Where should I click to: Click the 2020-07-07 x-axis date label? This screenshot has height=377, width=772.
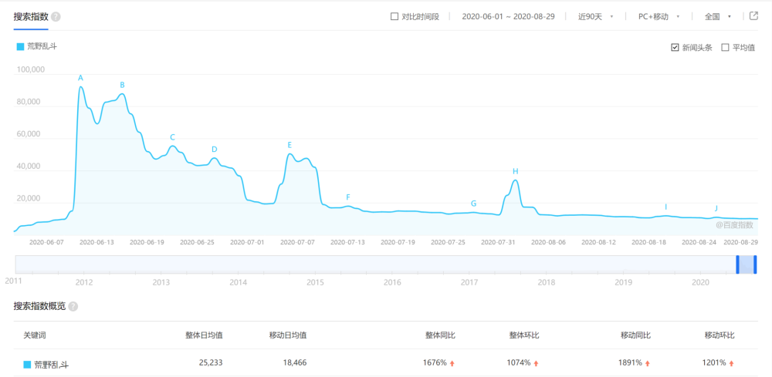[297, 242]
